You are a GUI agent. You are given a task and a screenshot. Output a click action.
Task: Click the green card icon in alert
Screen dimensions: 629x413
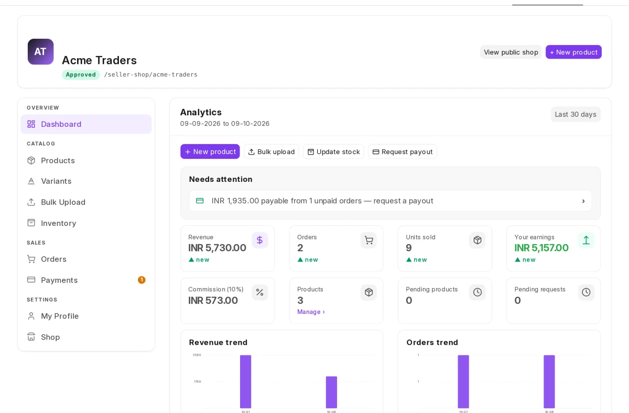(200, 201)
